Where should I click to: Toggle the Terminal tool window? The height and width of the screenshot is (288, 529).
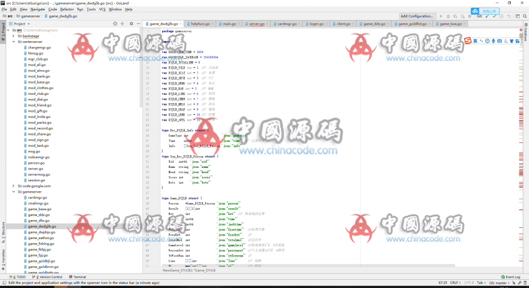[77, 277]
